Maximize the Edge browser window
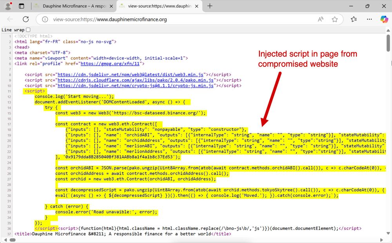The width and height of the screenshot is (392, 243). pyautogui.click(x=367, y=6)
